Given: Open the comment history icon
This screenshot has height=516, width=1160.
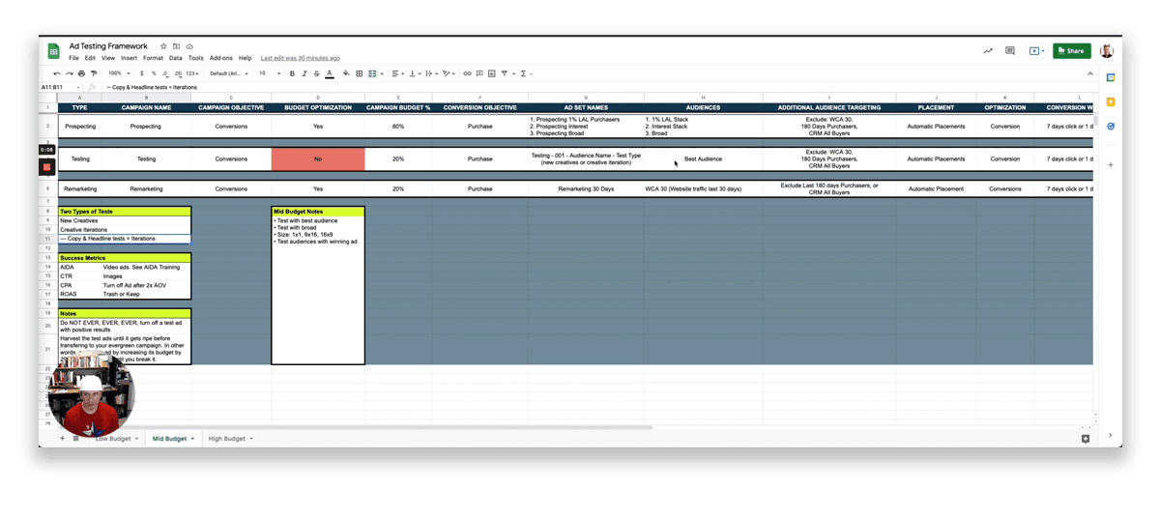Looking at the screenshot, I should coord(1009,51).
